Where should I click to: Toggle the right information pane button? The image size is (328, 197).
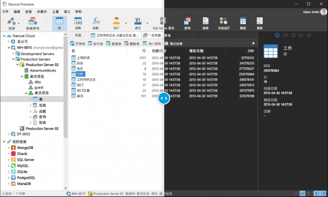[x=323, y=193]
